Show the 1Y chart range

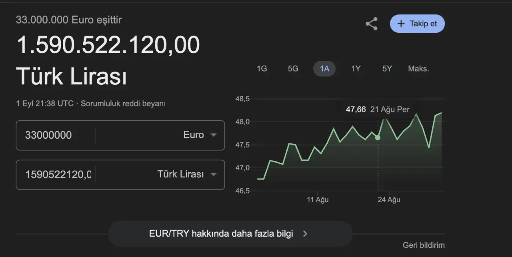point(356,69)
